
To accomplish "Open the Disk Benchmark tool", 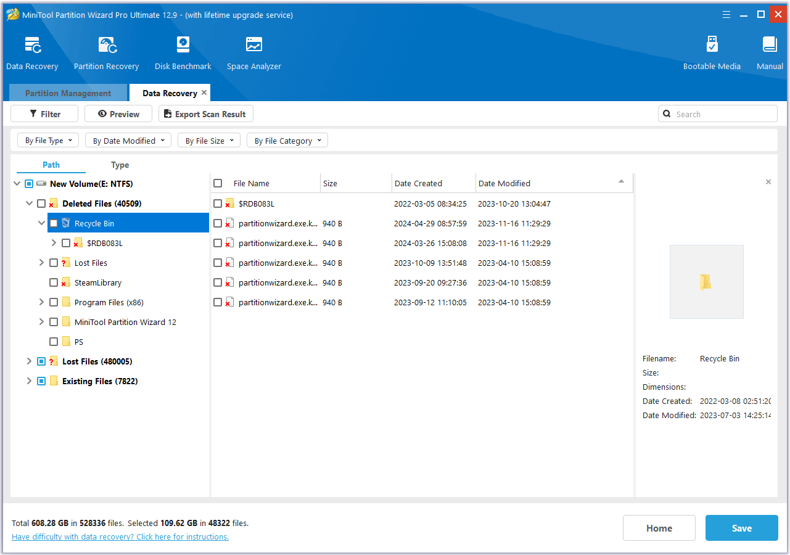I will [183, 45].
